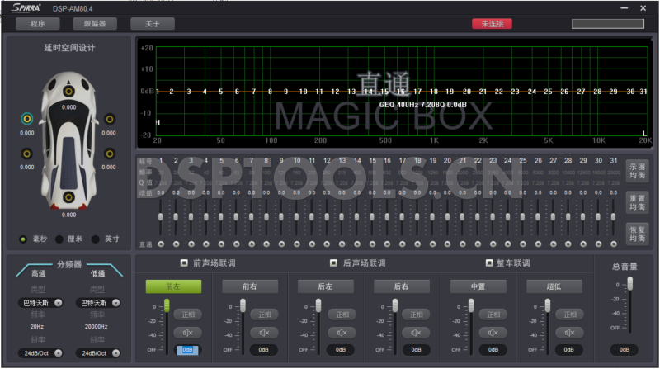This screenshot has width=660, height=369.
Task: Open low-pass filter type 巴特沃斯 dropdown
Action: [98, 303]
